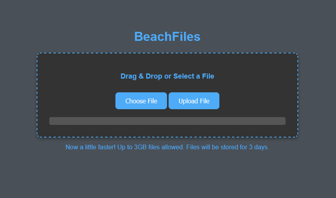
Task: Click the BeachFiles page title
Action: coord(167,37)
